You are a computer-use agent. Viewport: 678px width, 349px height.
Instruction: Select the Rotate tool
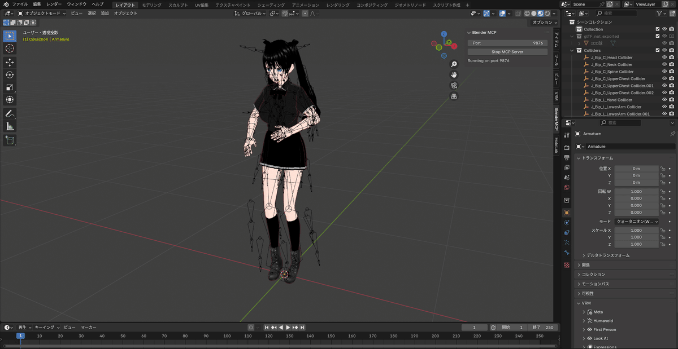pyautogui.click(x=10, y=75)
